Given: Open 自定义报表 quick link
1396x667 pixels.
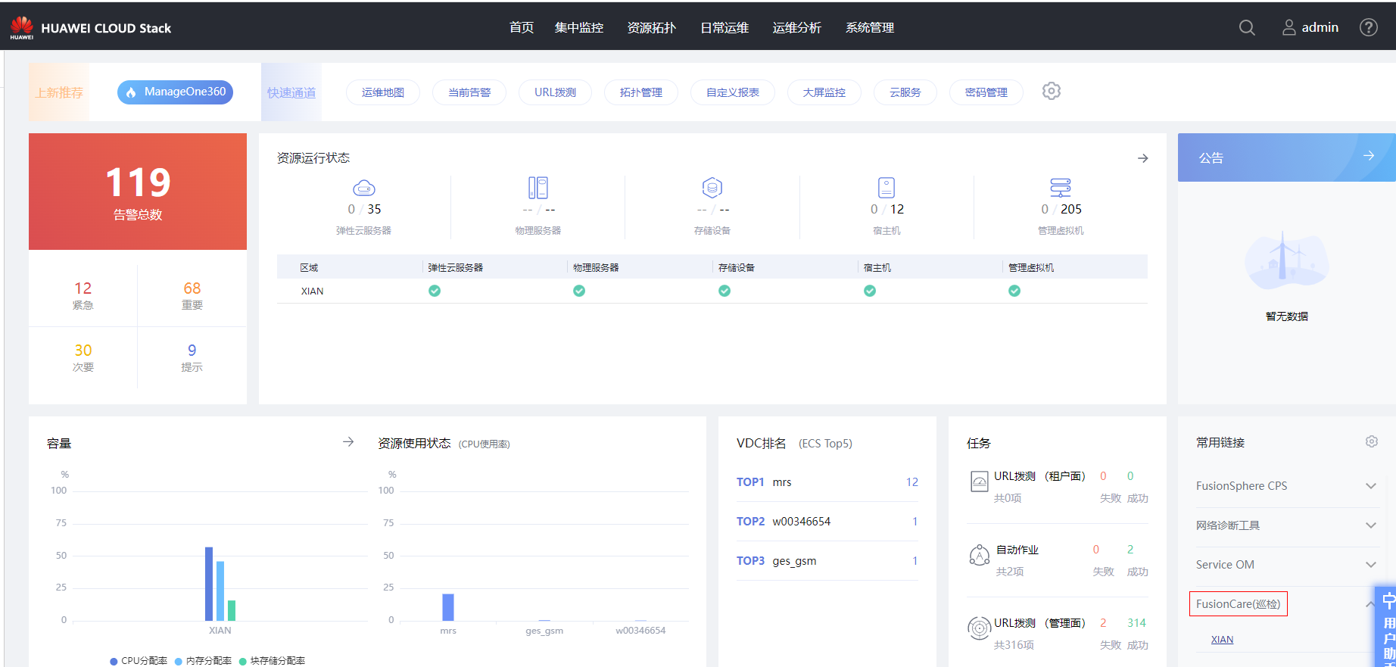Looking at the screenshot, I should point(733,92).
